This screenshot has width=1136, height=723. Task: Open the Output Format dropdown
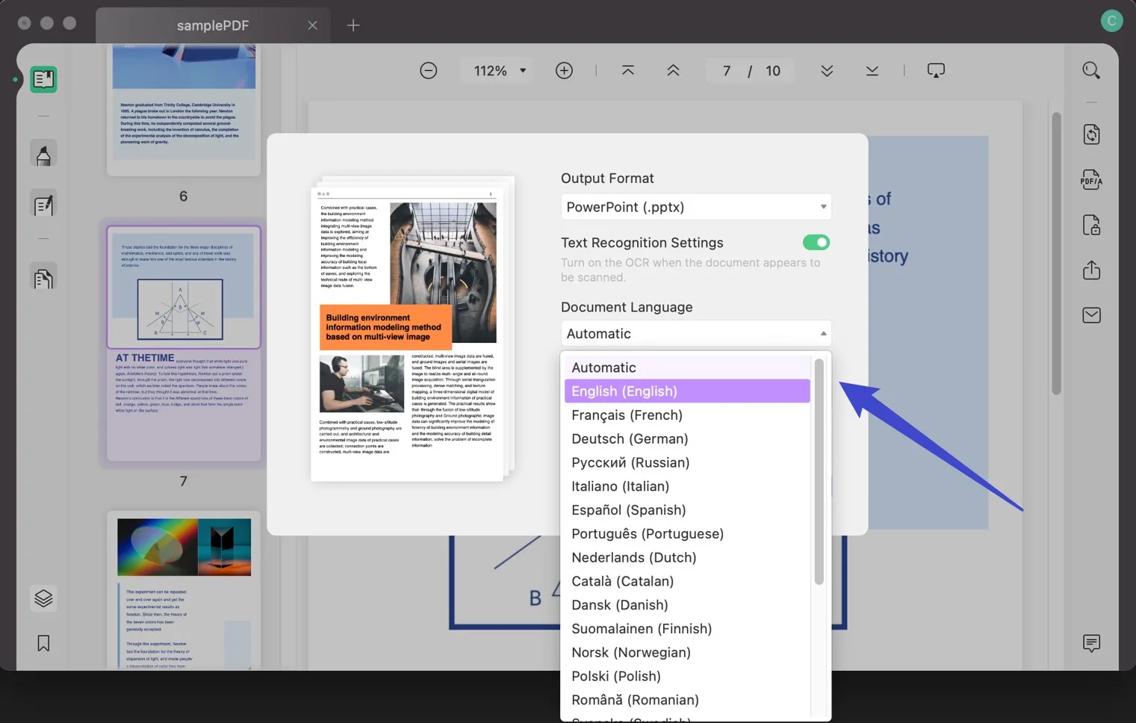click(x=695, y=207)
